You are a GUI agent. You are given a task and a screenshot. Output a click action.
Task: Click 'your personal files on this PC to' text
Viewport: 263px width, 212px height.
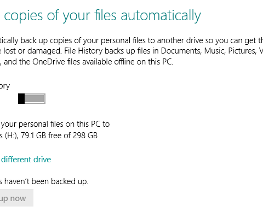(55, 124)
